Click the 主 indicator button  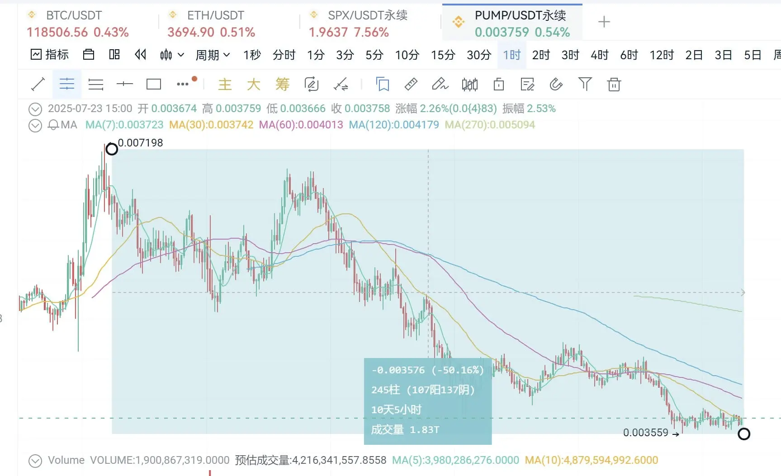click(x=225, y=84)
